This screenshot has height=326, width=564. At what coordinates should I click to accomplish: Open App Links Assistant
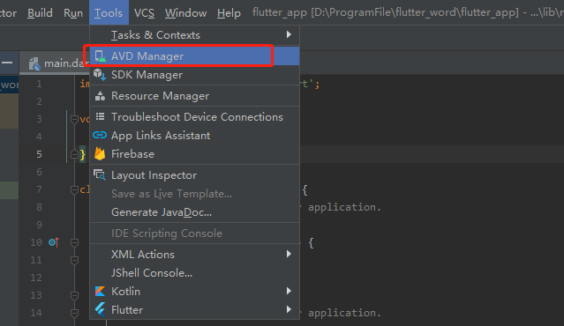(194, 136)
